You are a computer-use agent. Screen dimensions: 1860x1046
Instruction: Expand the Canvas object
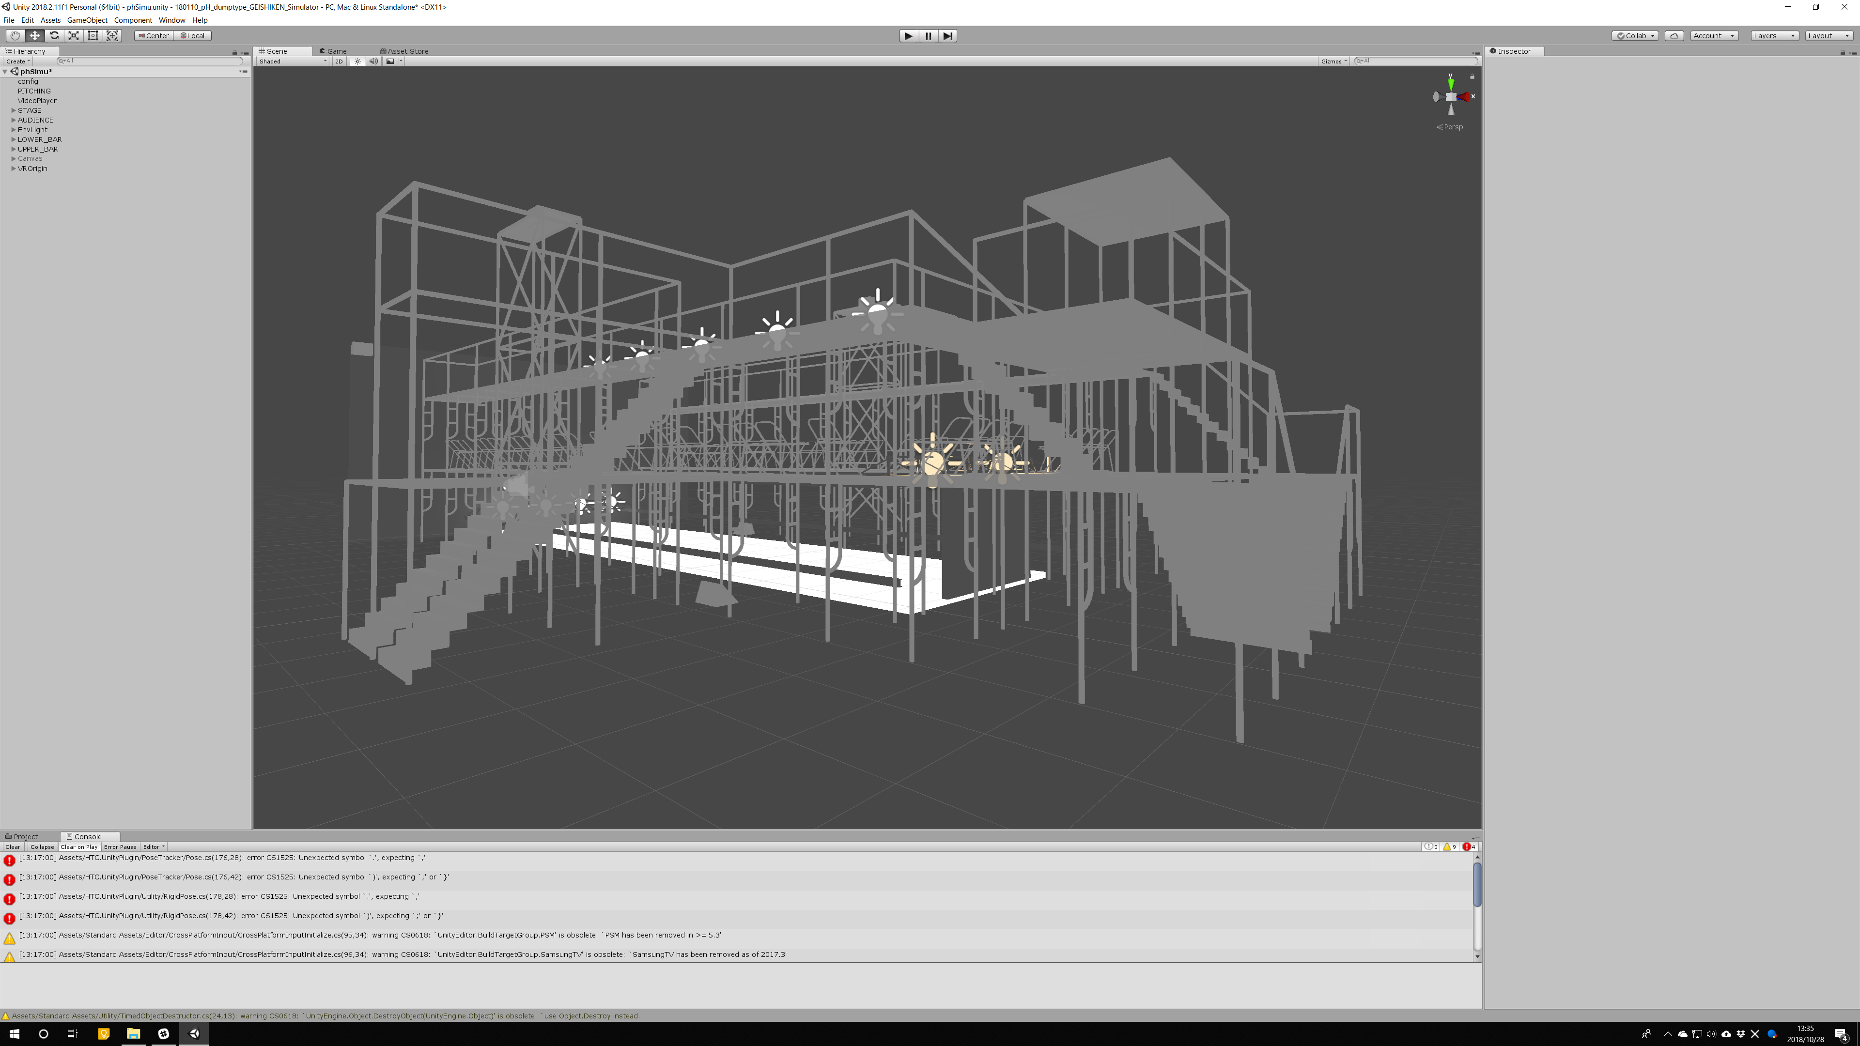(14, 159)
